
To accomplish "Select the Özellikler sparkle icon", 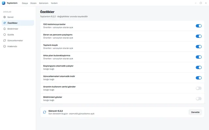I will point(5,23).
